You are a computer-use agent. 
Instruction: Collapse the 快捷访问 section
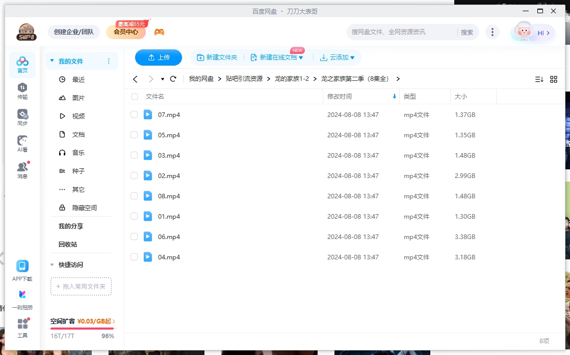tap(51, 264)
